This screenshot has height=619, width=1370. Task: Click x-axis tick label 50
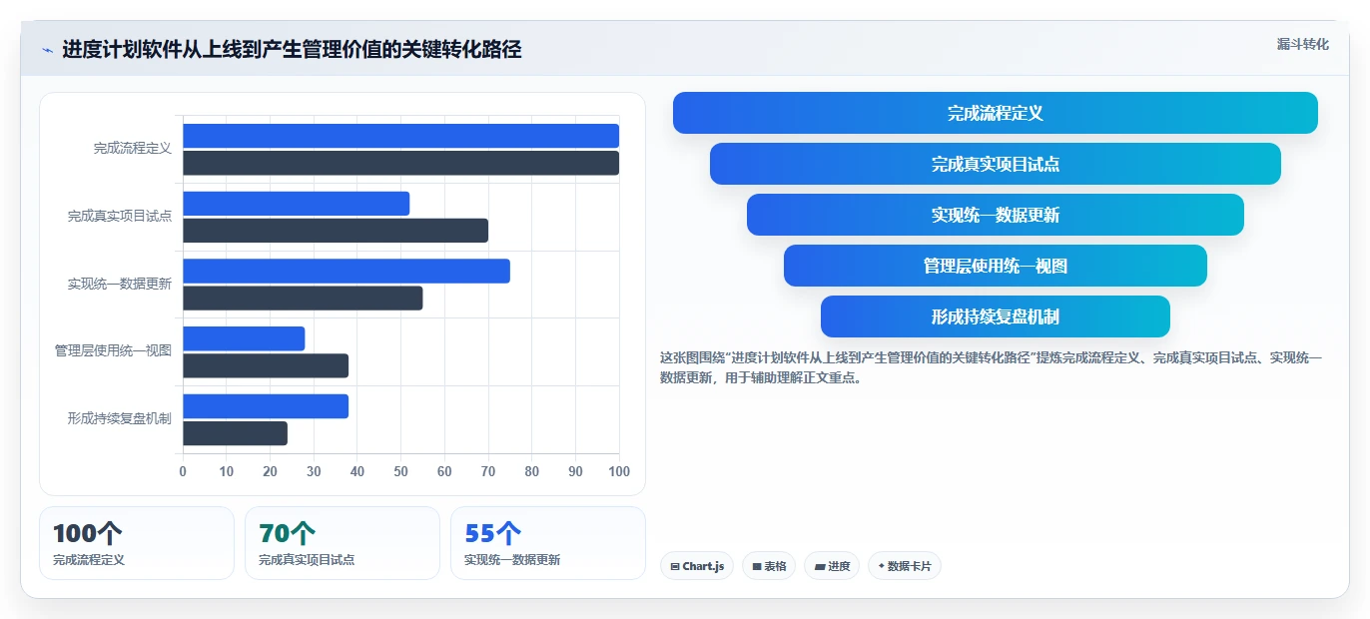pyautogui.click(x=400, y=471)
